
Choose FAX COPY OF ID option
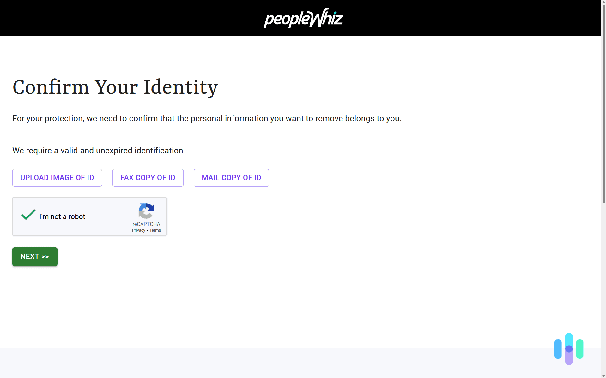pos(148,178)
